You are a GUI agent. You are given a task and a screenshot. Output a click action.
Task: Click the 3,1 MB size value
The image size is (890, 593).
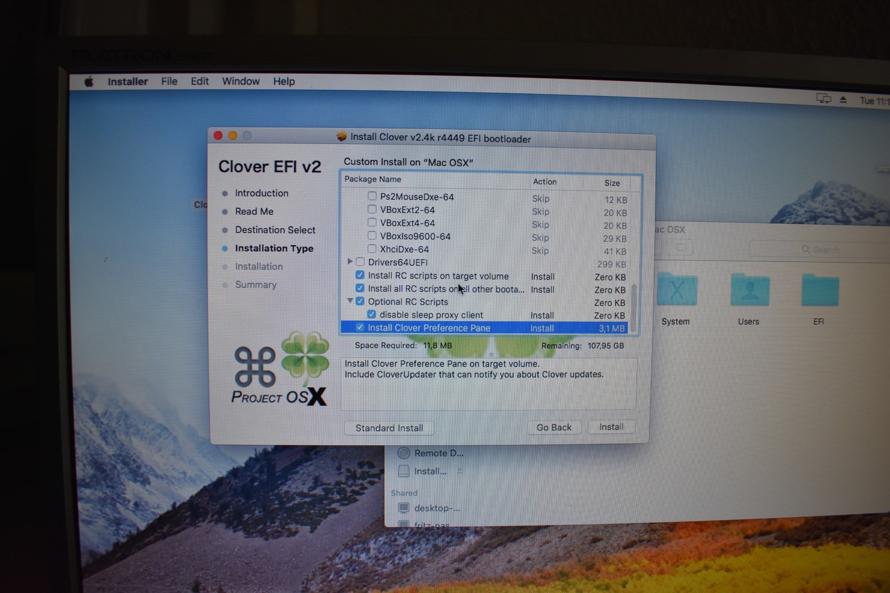tap(611, 328)
